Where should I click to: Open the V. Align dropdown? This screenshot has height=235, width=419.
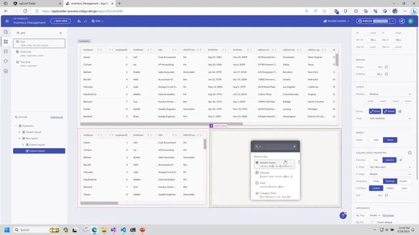tap(390, 167)
